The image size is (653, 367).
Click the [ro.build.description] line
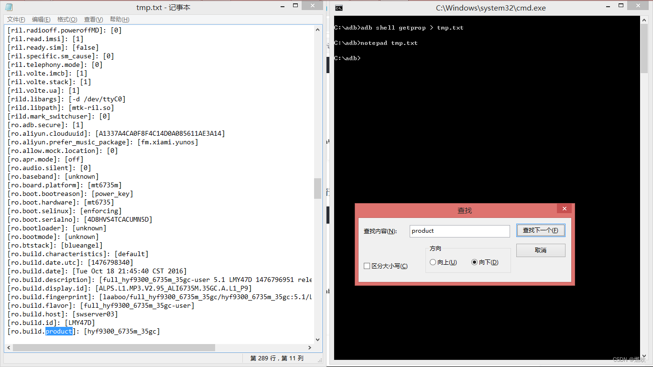[160, 280]
